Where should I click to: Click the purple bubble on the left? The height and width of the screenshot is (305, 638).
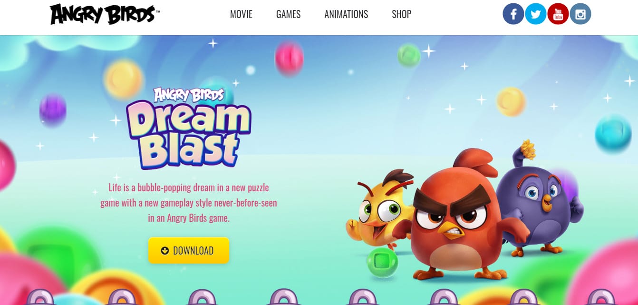52,110
